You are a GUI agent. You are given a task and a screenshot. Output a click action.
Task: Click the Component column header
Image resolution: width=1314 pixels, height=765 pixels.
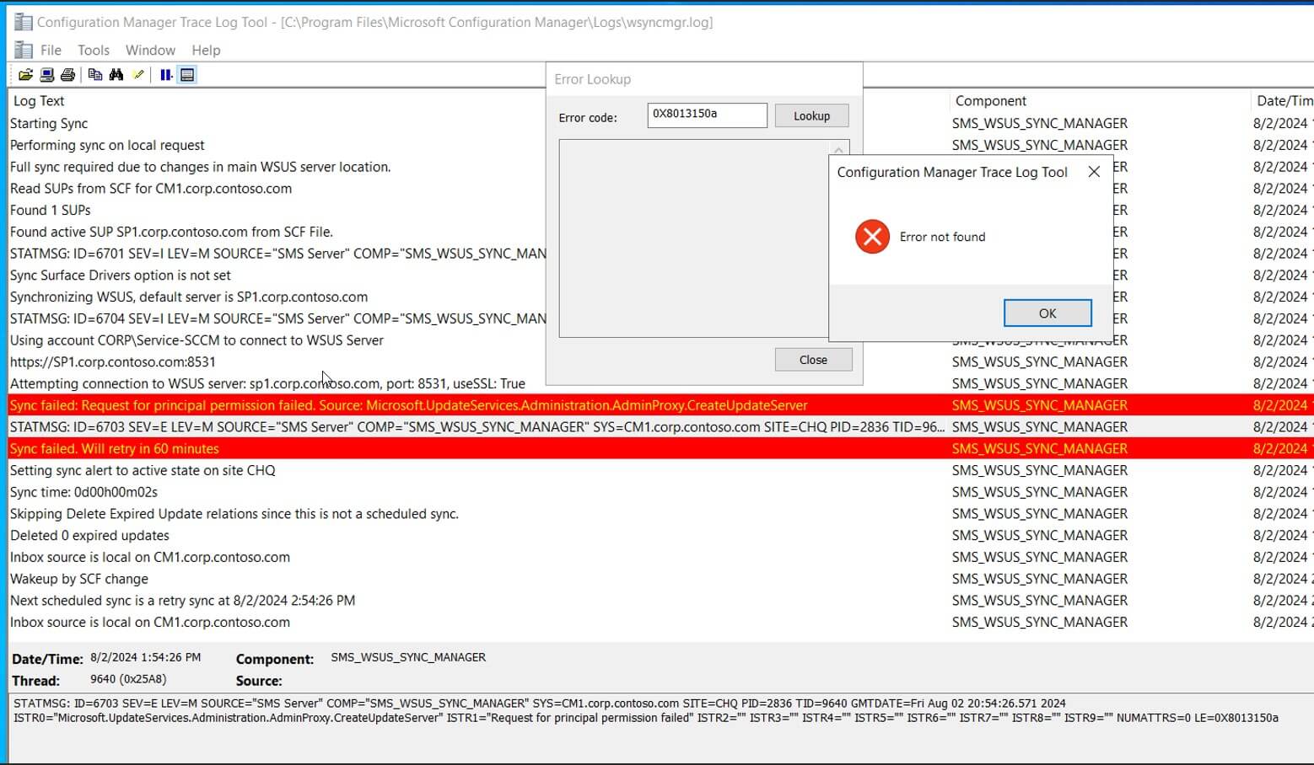(x=990, y=101)
